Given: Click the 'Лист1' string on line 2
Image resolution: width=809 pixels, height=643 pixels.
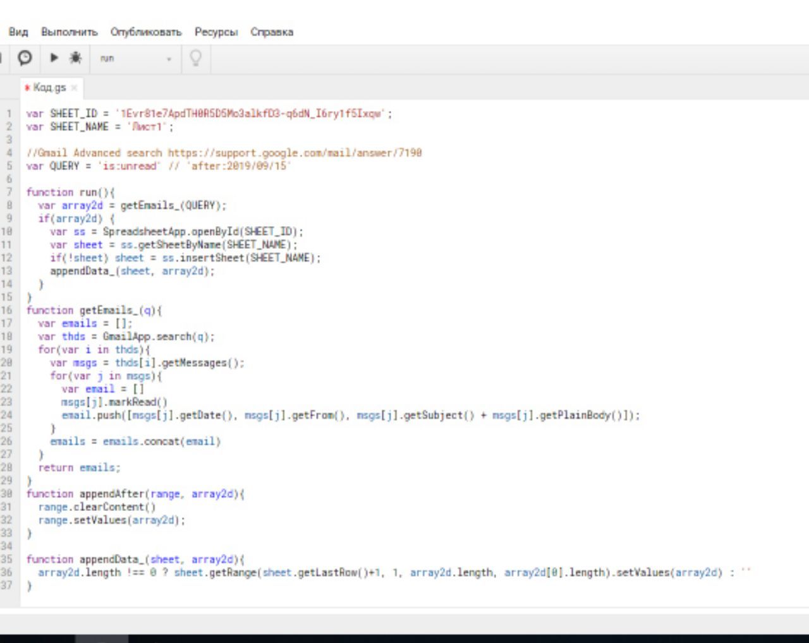Looking at the screenshot, I should (x=148, y=127).
